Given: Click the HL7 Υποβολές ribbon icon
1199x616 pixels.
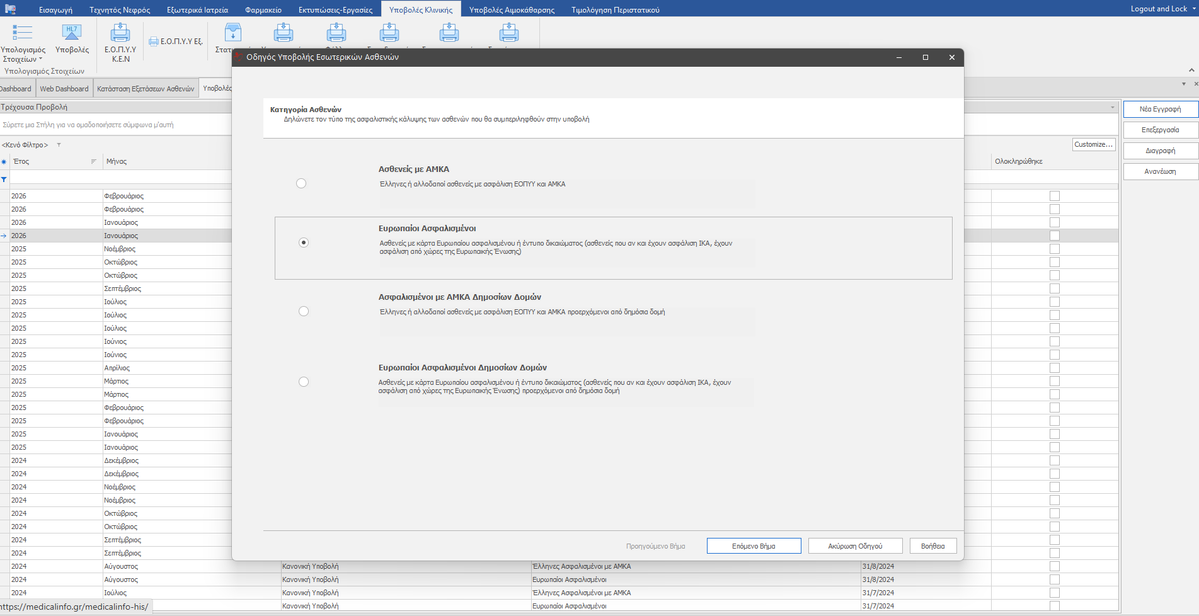Looking at the screenshot, I should click(72, 33).
